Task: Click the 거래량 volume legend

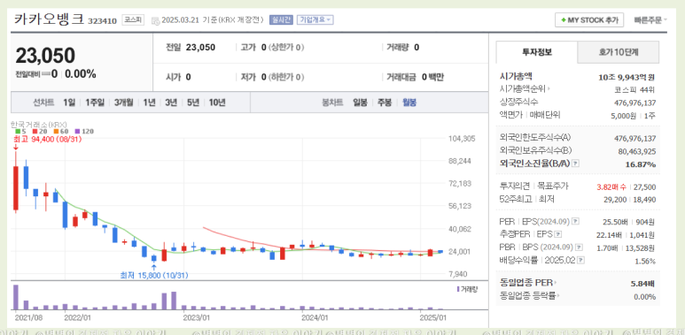Action: click(x=468, y=289)
